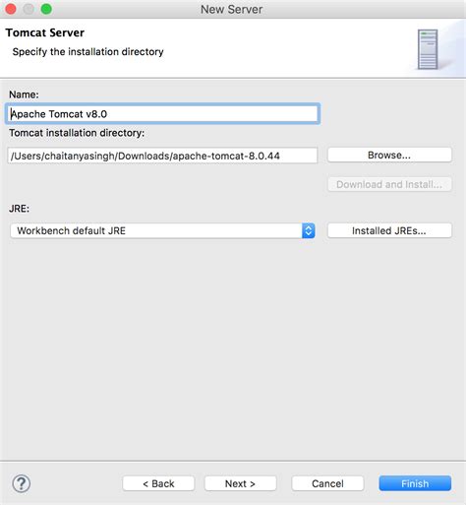Image resolution: width=466 pixels, height=505 pixels.
Task: Click the Download and Install... button
Action: tap(389, 184)
